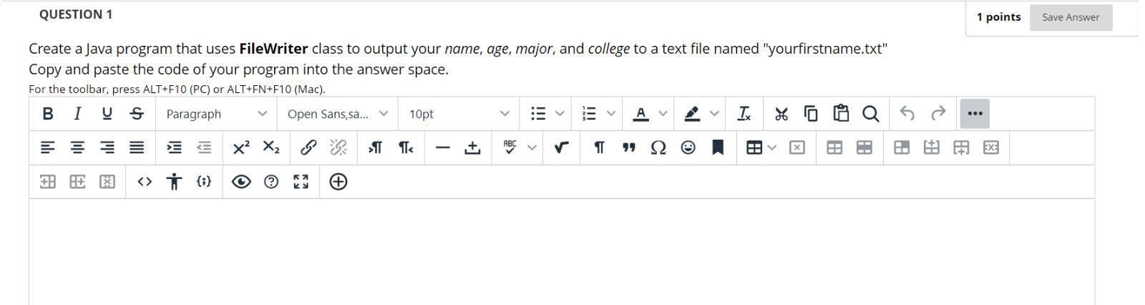The height and width of the screenshot is (305, 1145).
Task: Paste from clipboard
Action: (841, 113)
